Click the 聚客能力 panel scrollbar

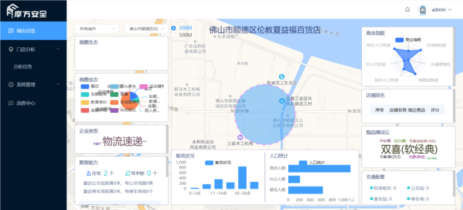[x=168, y=166]
